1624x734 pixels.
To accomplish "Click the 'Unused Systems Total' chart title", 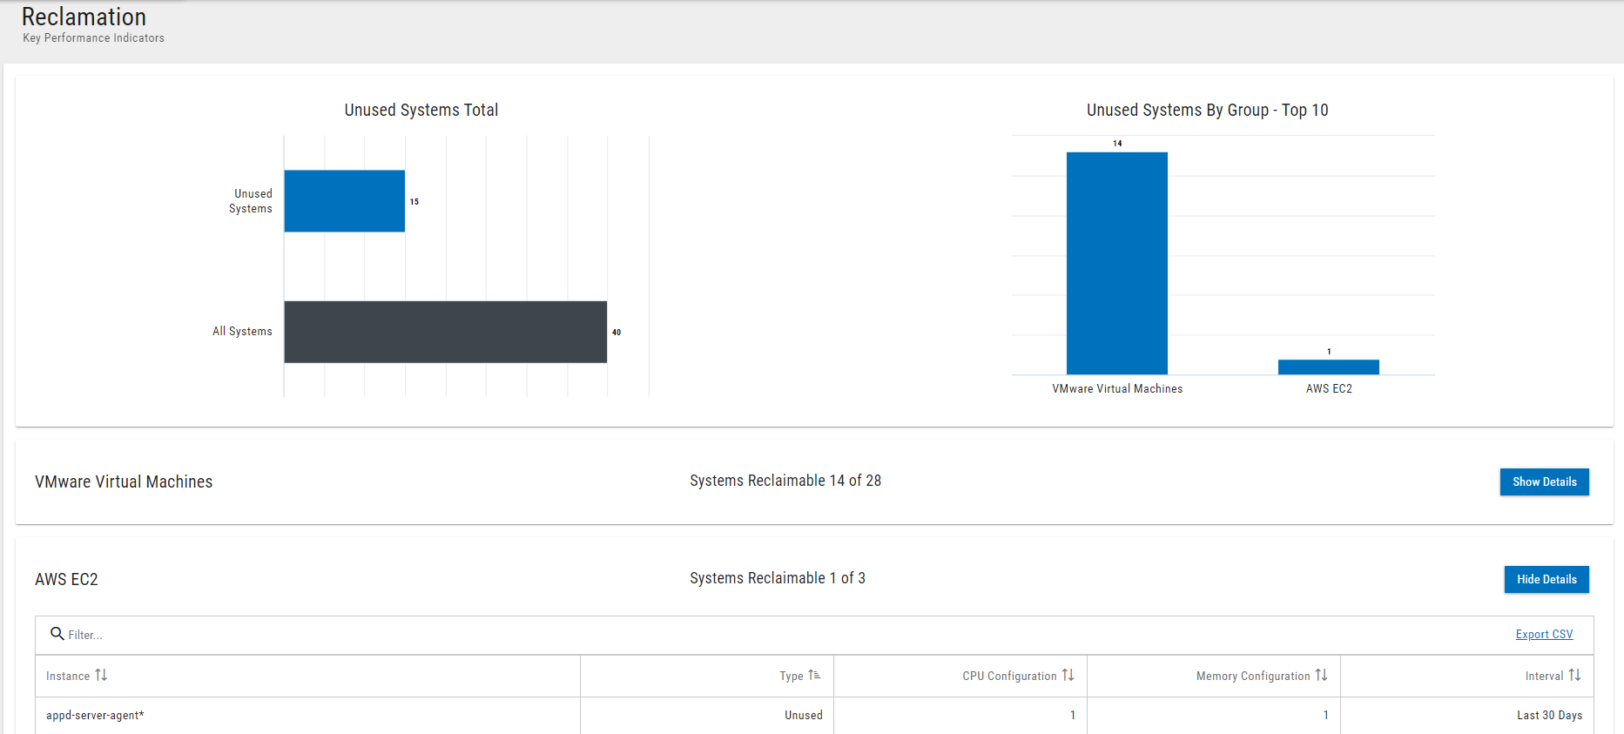I will tap(421, 110).
